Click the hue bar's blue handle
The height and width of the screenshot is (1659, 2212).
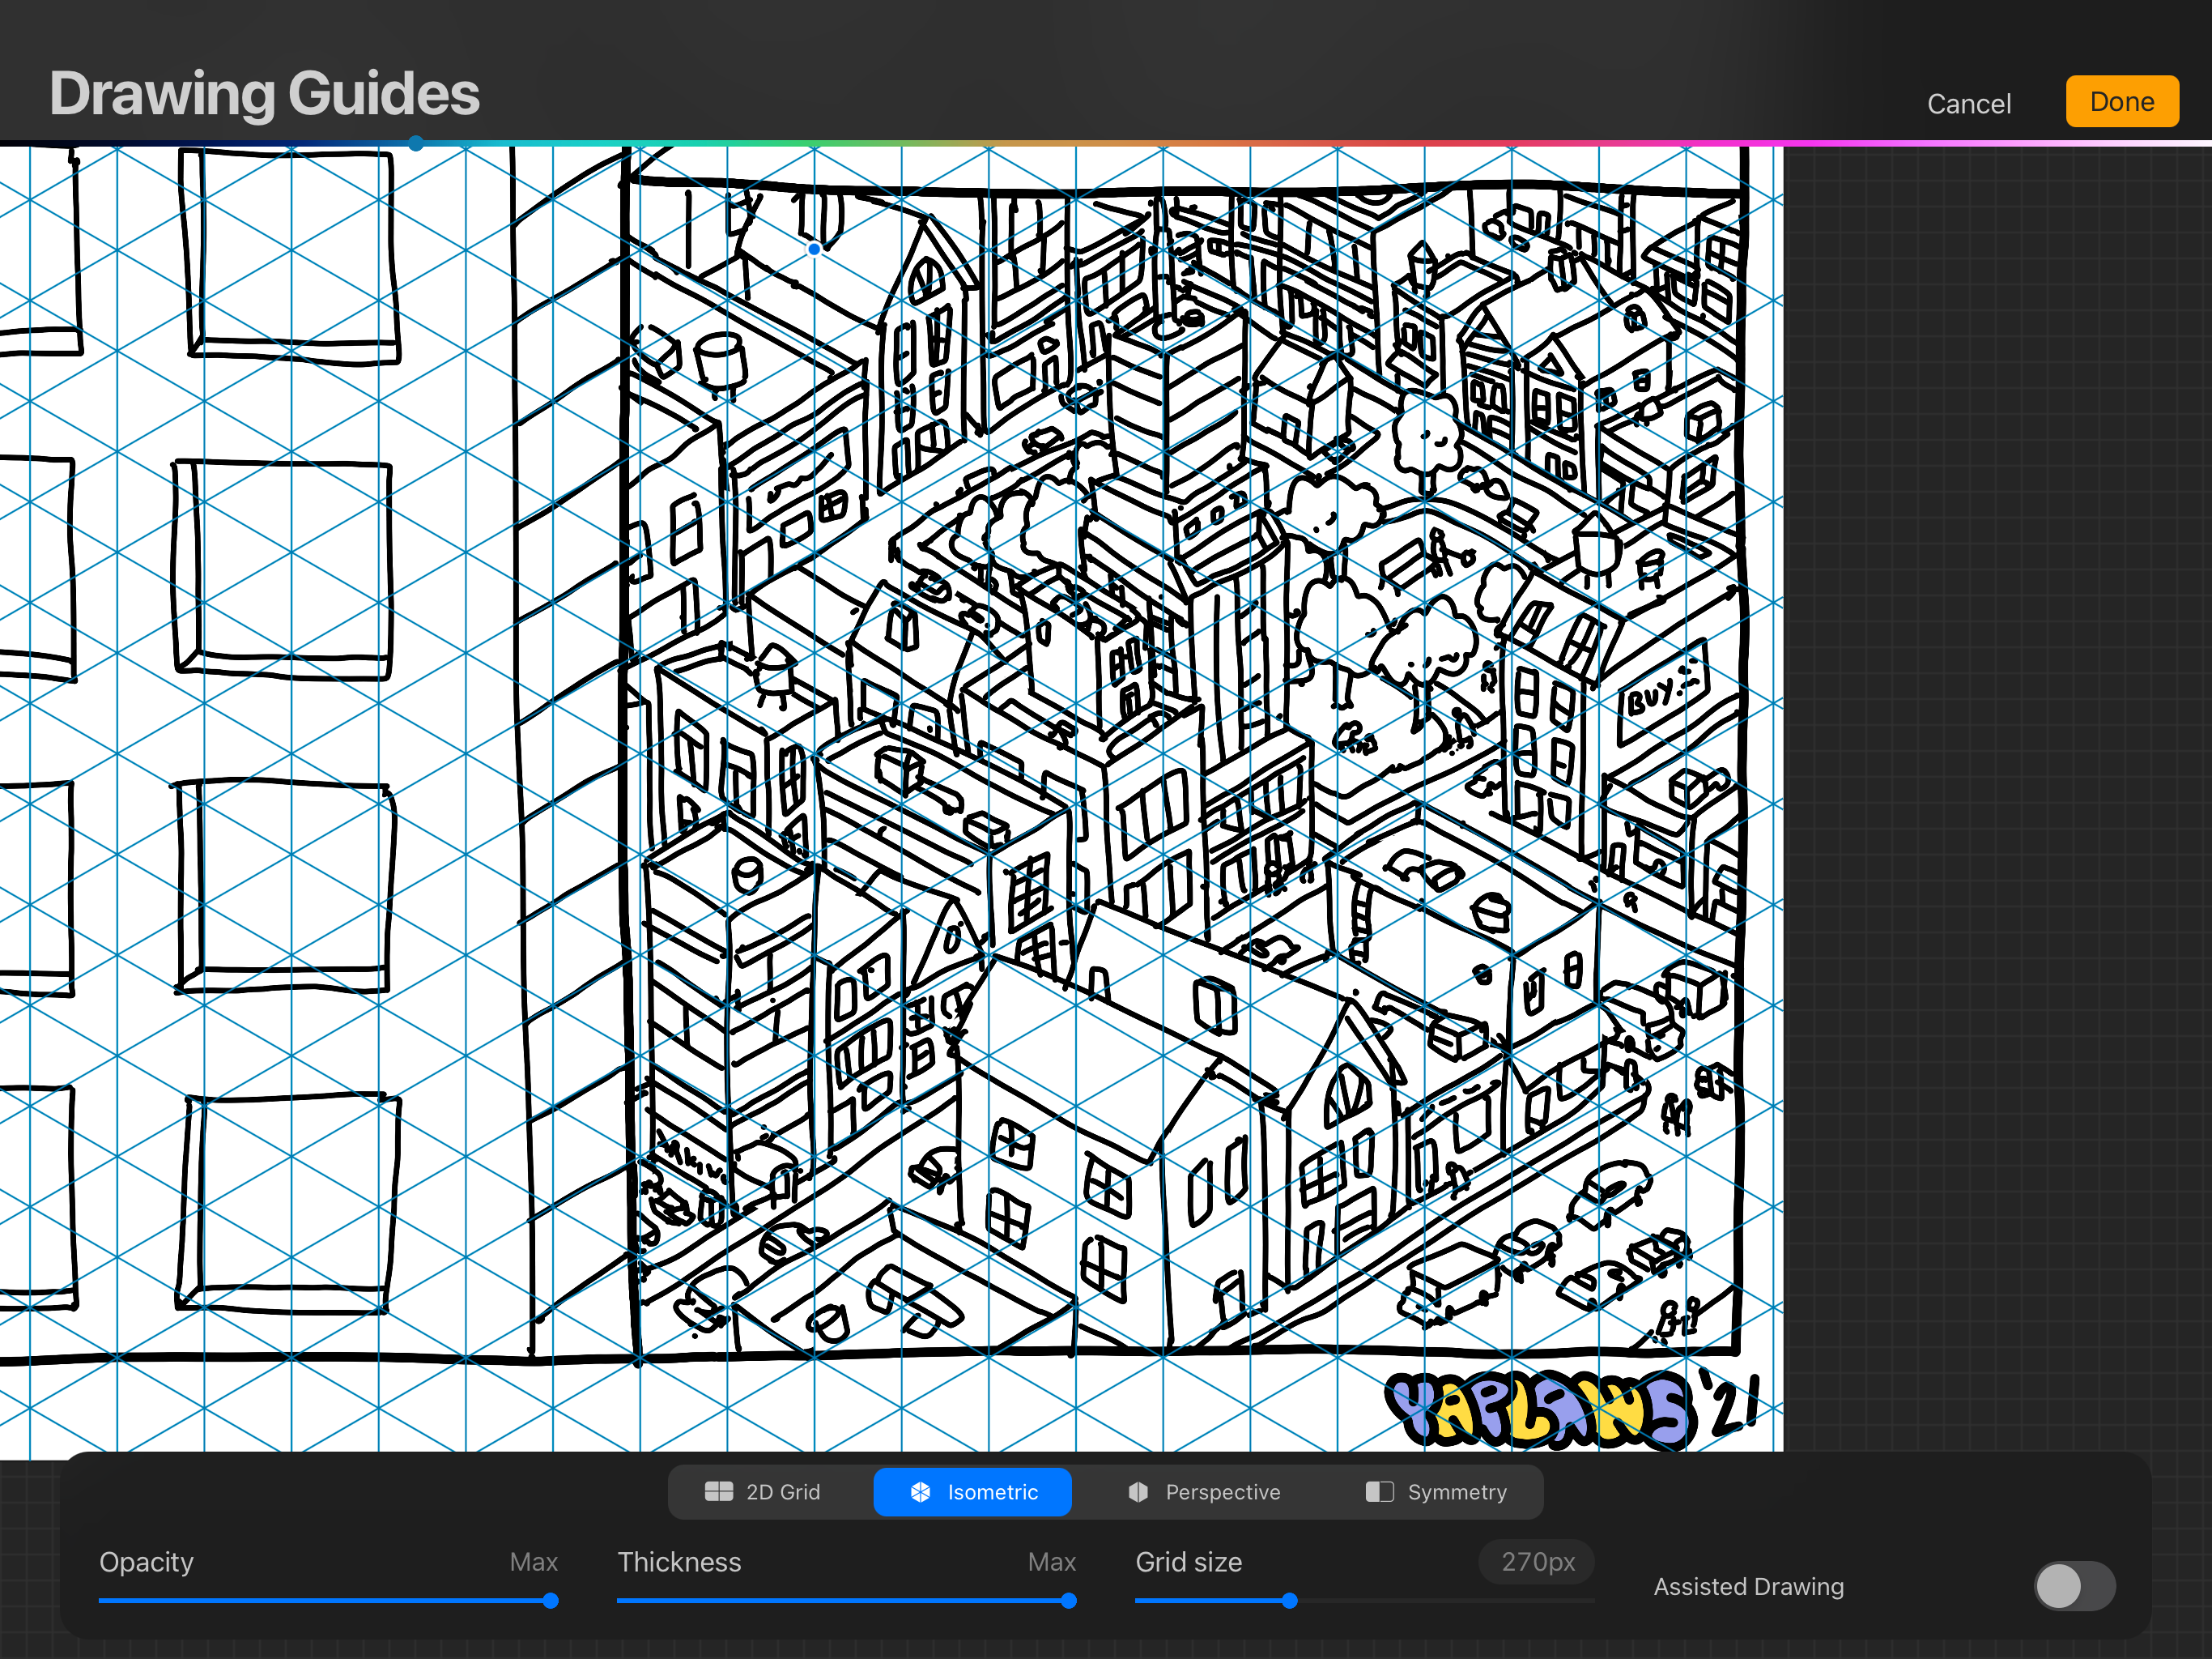click(x=416, y=144)
